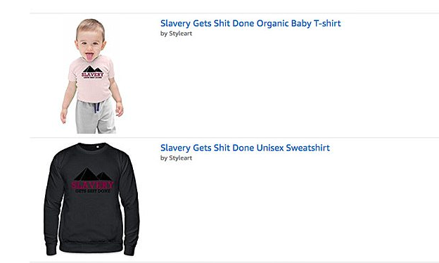Click Styleart brand under the Baby T-shirt
This screenshot has width=439, height=263.
[x=181, y=34]
